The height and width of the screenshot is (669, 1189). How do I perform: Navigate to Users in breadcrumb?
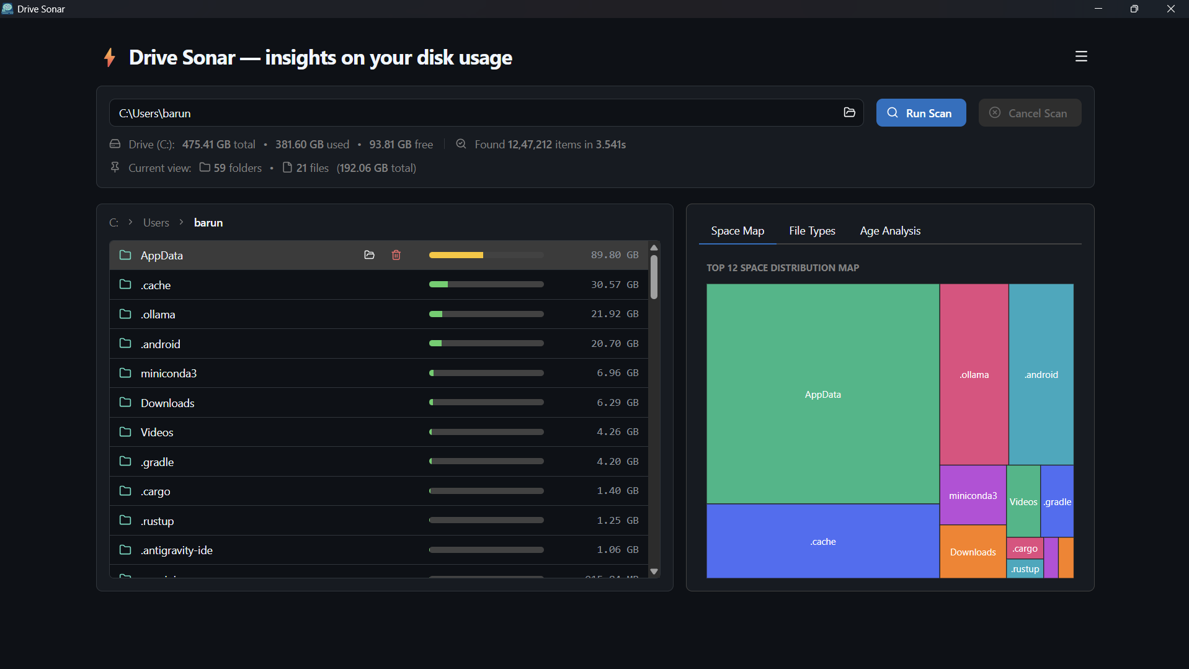[x=156, y=223]
